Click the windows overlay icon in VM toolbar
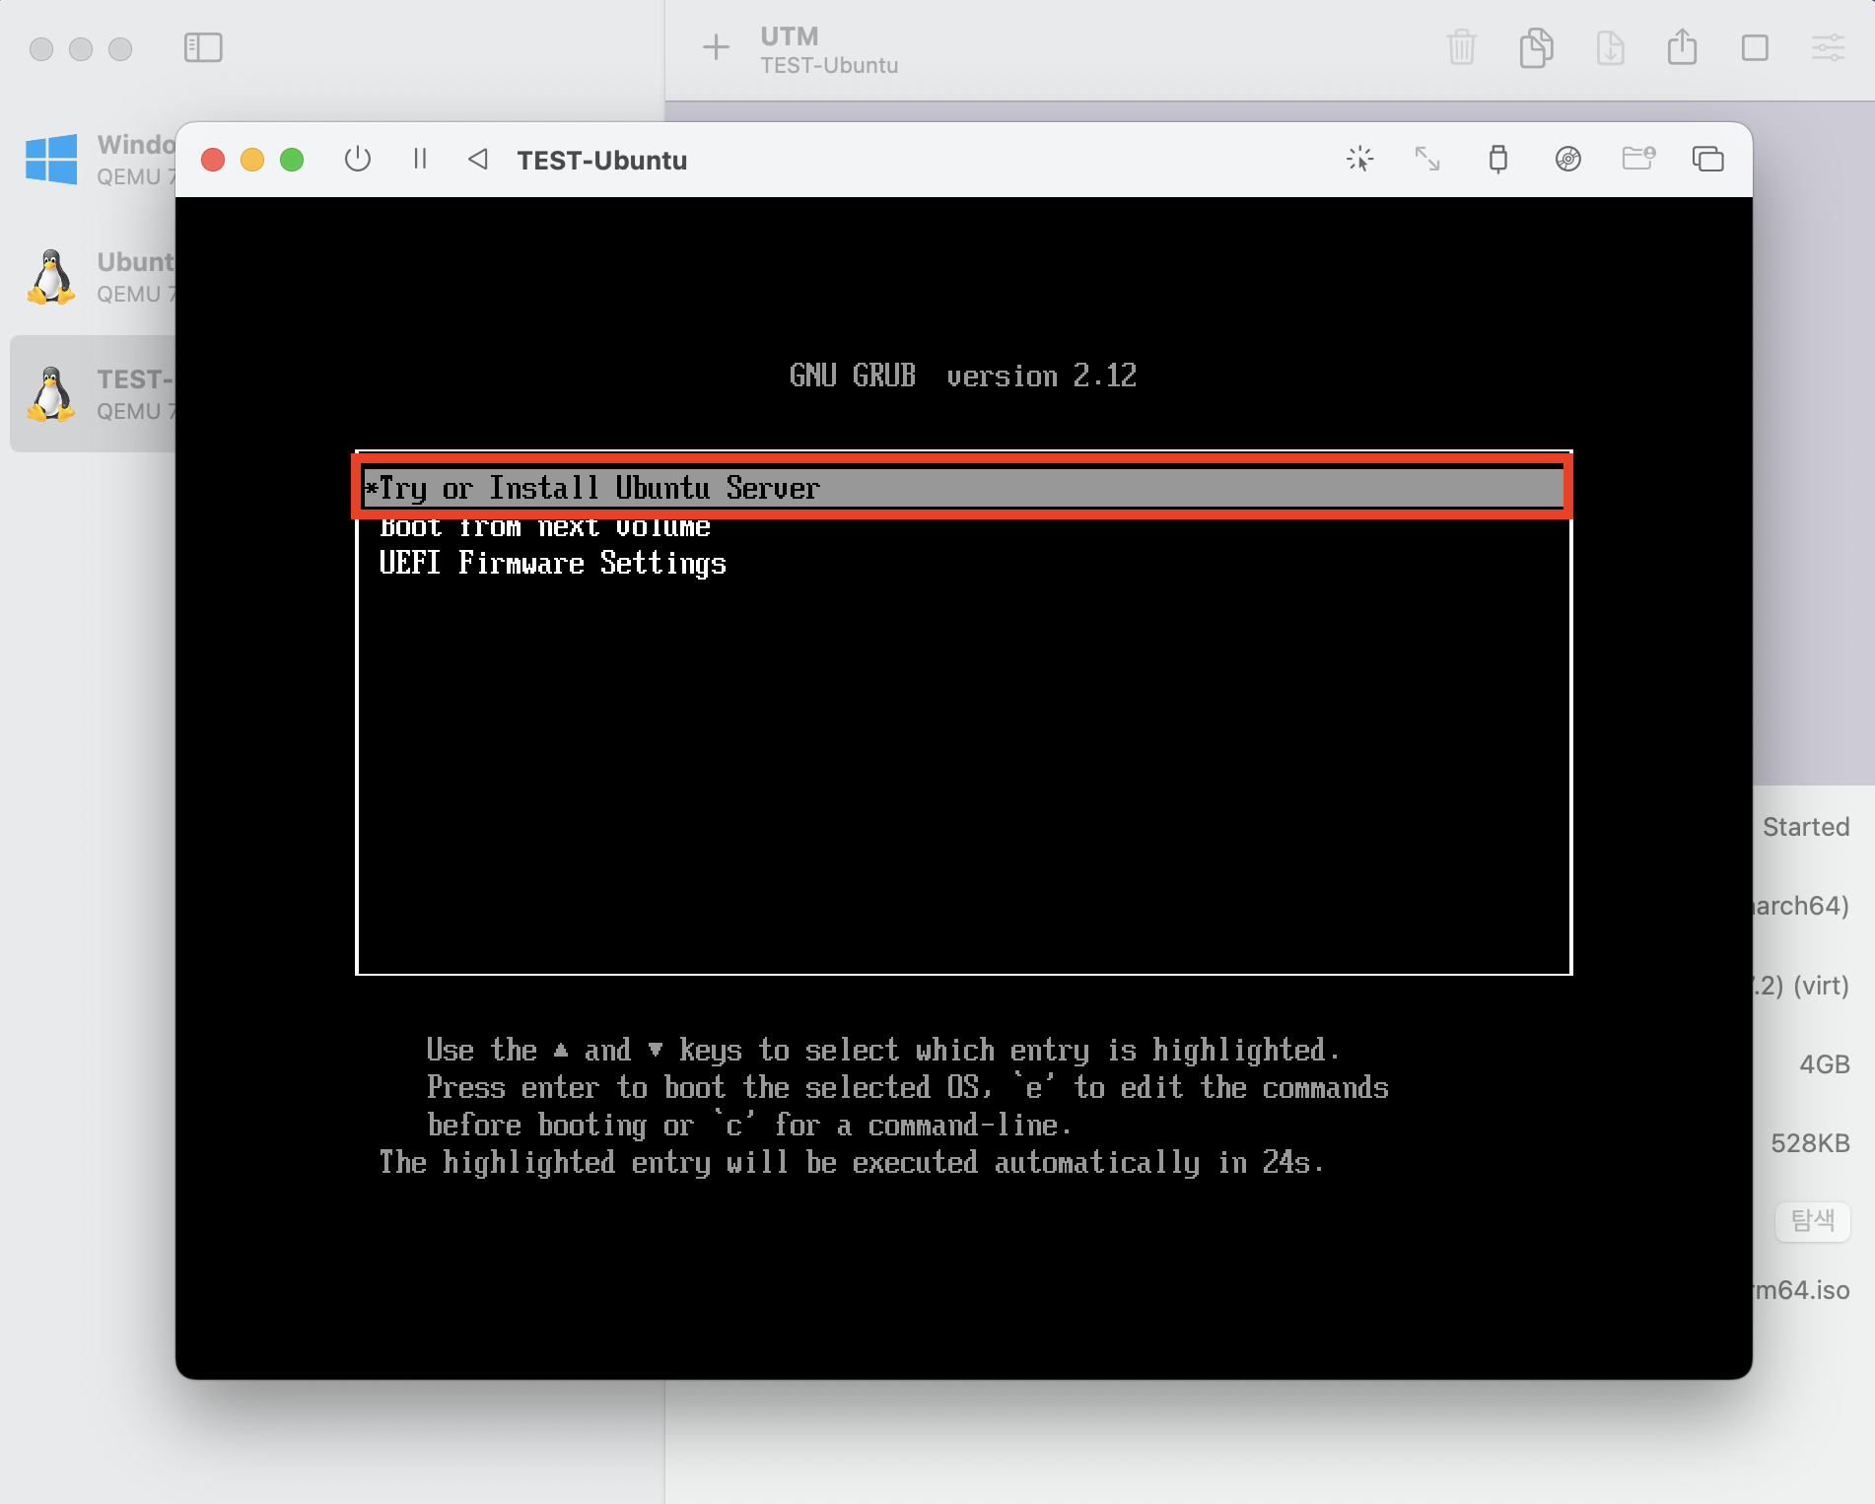Image resolution: width=1875 pixels, height=1504 pixels. pos(1707,159)
